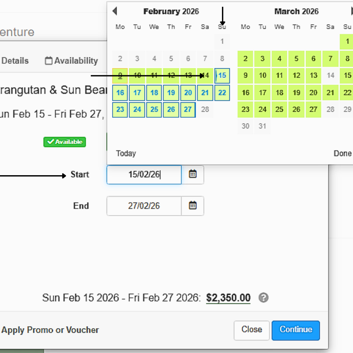The height and width of the screenshot is (353, 353).
Task: Select February 15 in the calendar
Action: tap(222, 76)
